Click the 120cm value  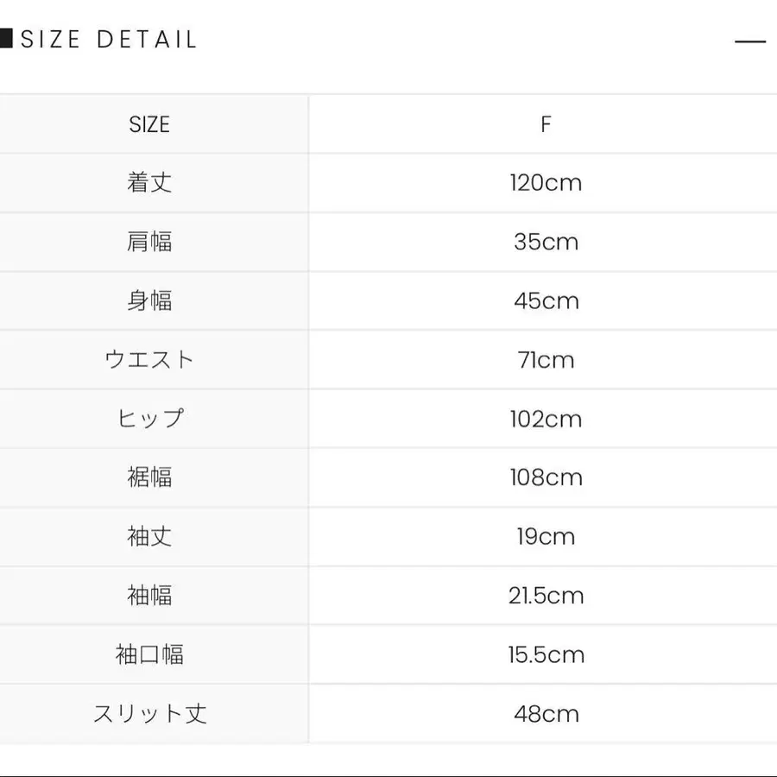pyautogui.click(x=546, y=183)
